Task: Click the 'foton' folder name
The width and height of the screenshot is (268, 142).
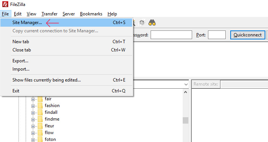Action: 50,139
